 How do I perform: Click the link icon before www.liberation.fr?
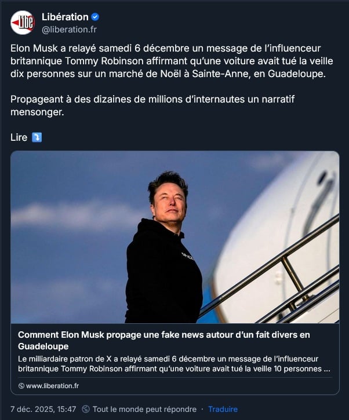[21, 386]
